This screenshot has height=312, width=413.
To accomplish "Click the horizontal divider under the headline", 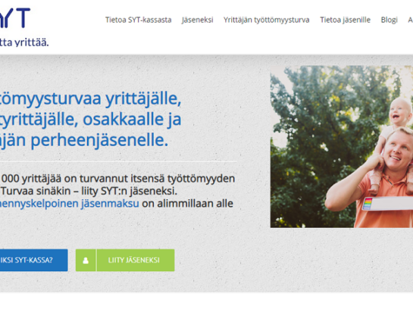I will (x=118, y=161).
